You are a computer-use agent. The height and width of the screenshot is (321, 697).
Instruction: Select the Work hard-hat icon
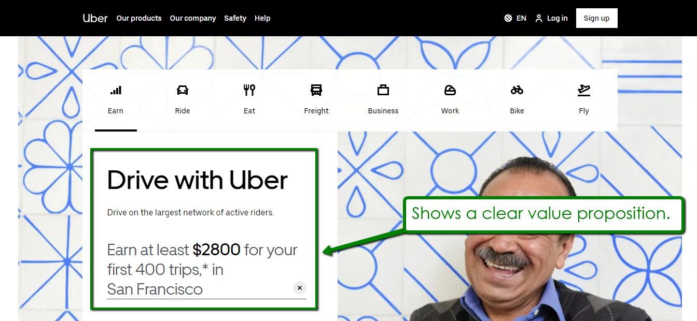450,90
